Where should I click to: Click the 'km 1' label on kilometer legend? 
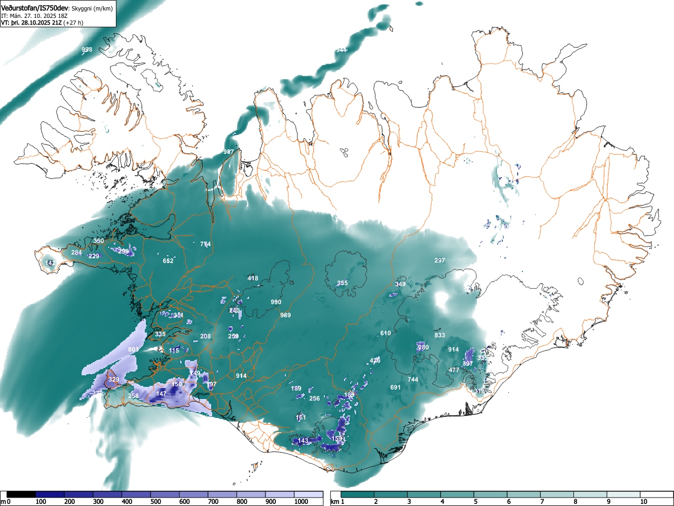(x=337, y=502)
